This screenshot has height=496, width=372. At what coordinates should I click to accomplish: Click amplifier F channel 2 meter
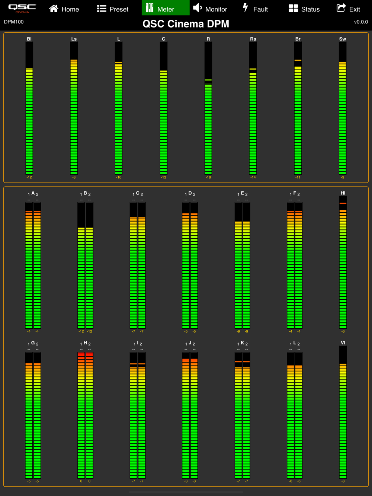click(x=299, y=265)
